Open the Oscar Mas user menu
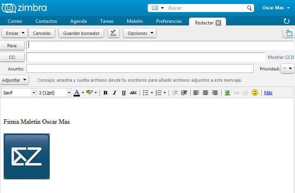Viewport: 295px width, 193px height. tap(276, 8)
